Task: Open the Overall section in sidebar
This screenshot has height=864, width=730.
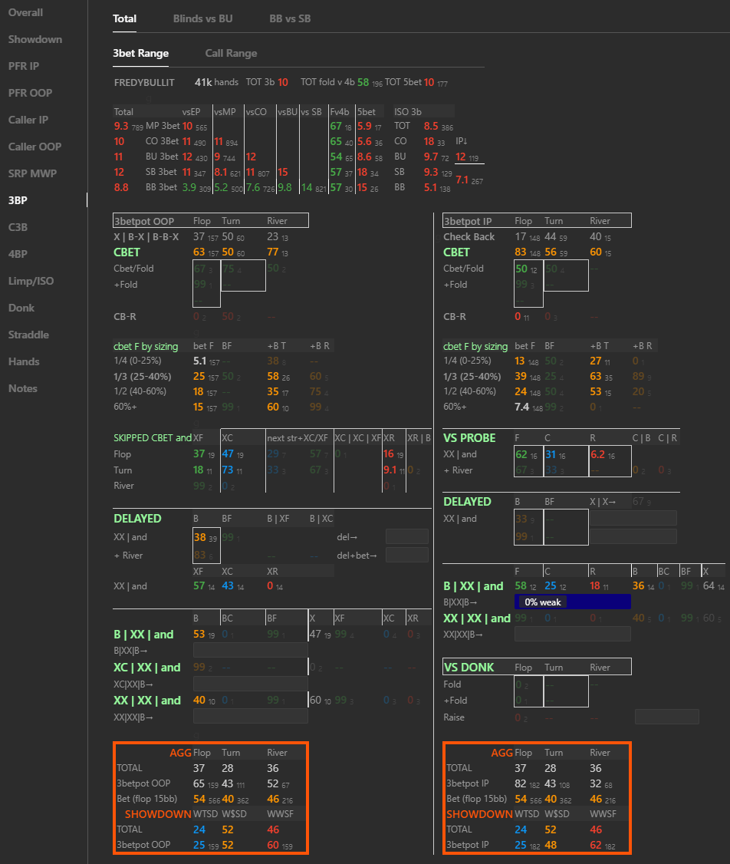Action: click(25, 13)
